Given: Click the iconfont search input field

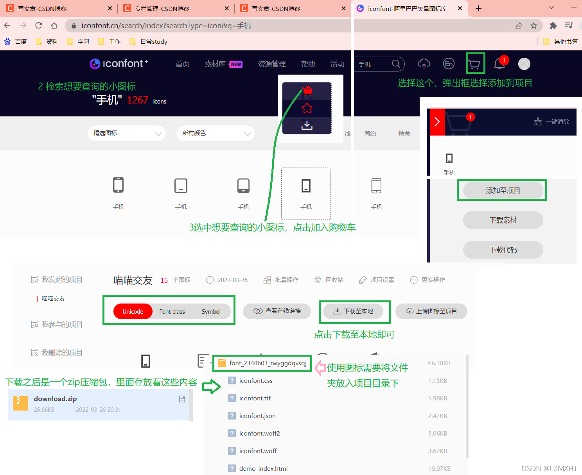Looking at the screenshot, I should [374, 64].
